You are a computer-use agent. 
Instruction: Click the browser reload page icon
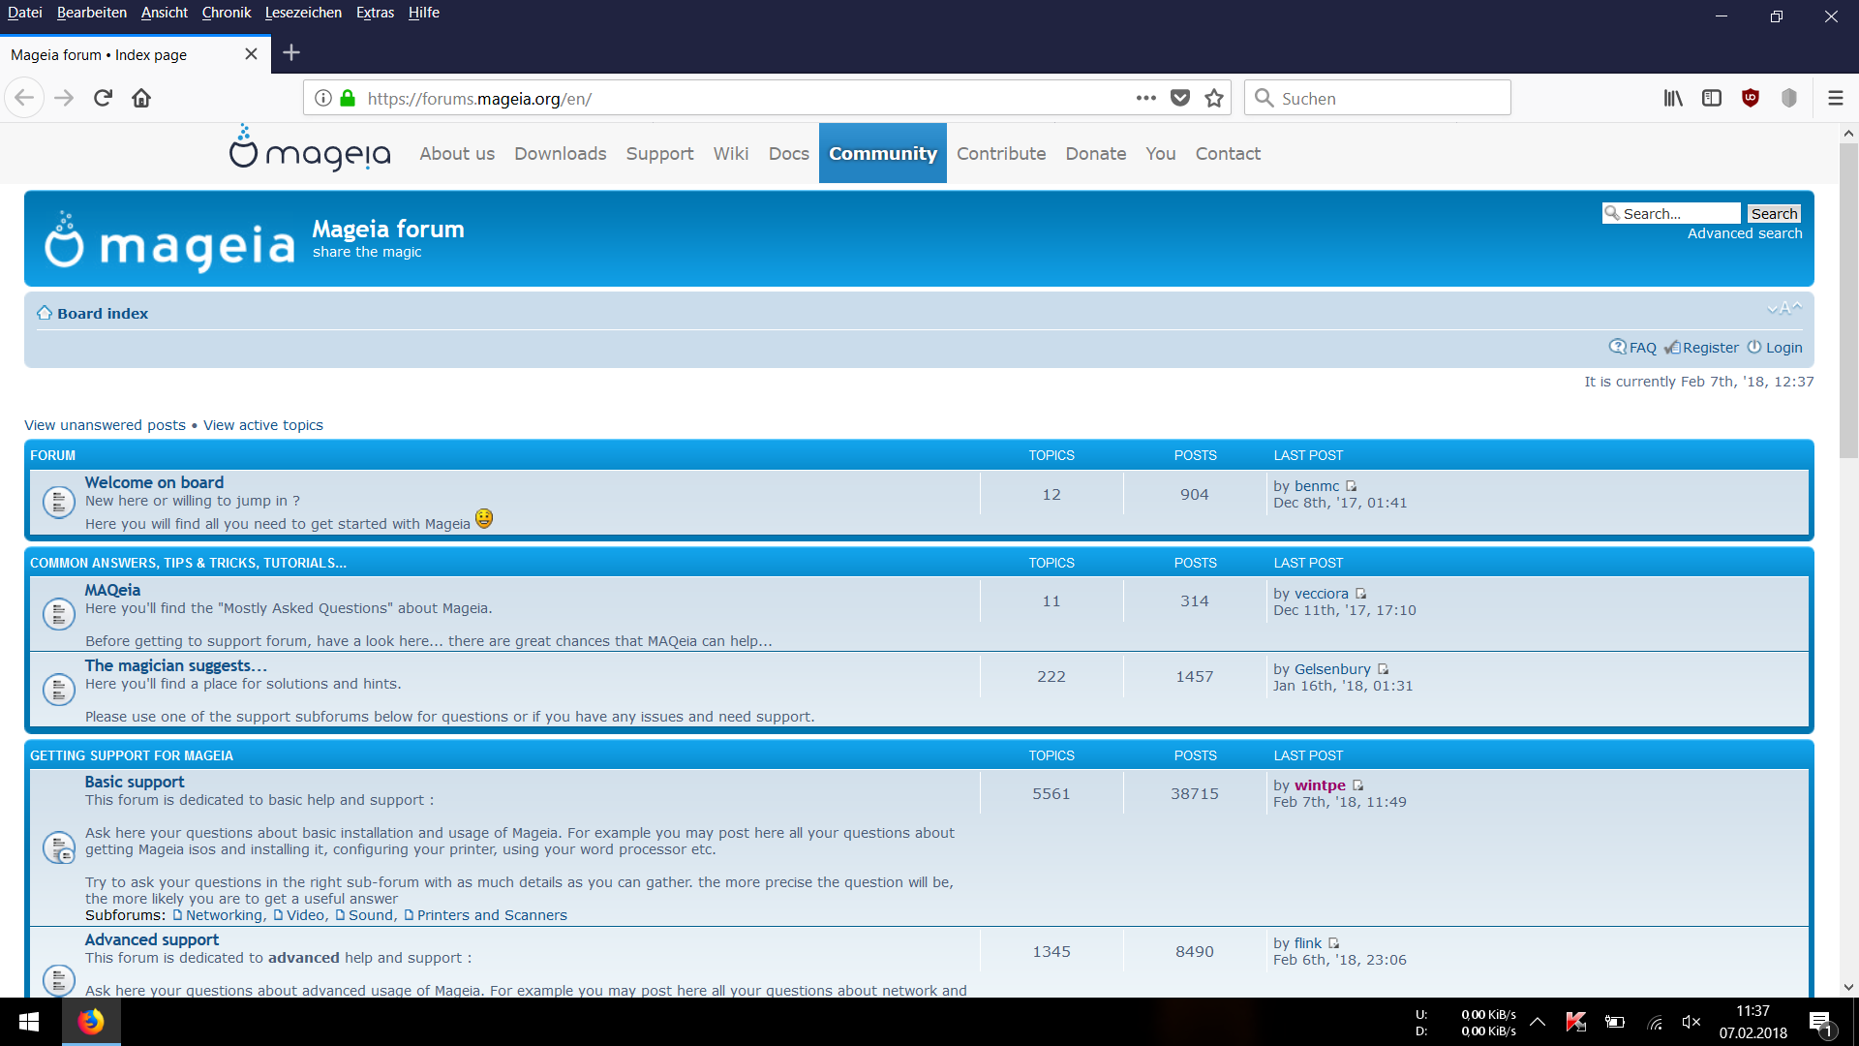103,98
